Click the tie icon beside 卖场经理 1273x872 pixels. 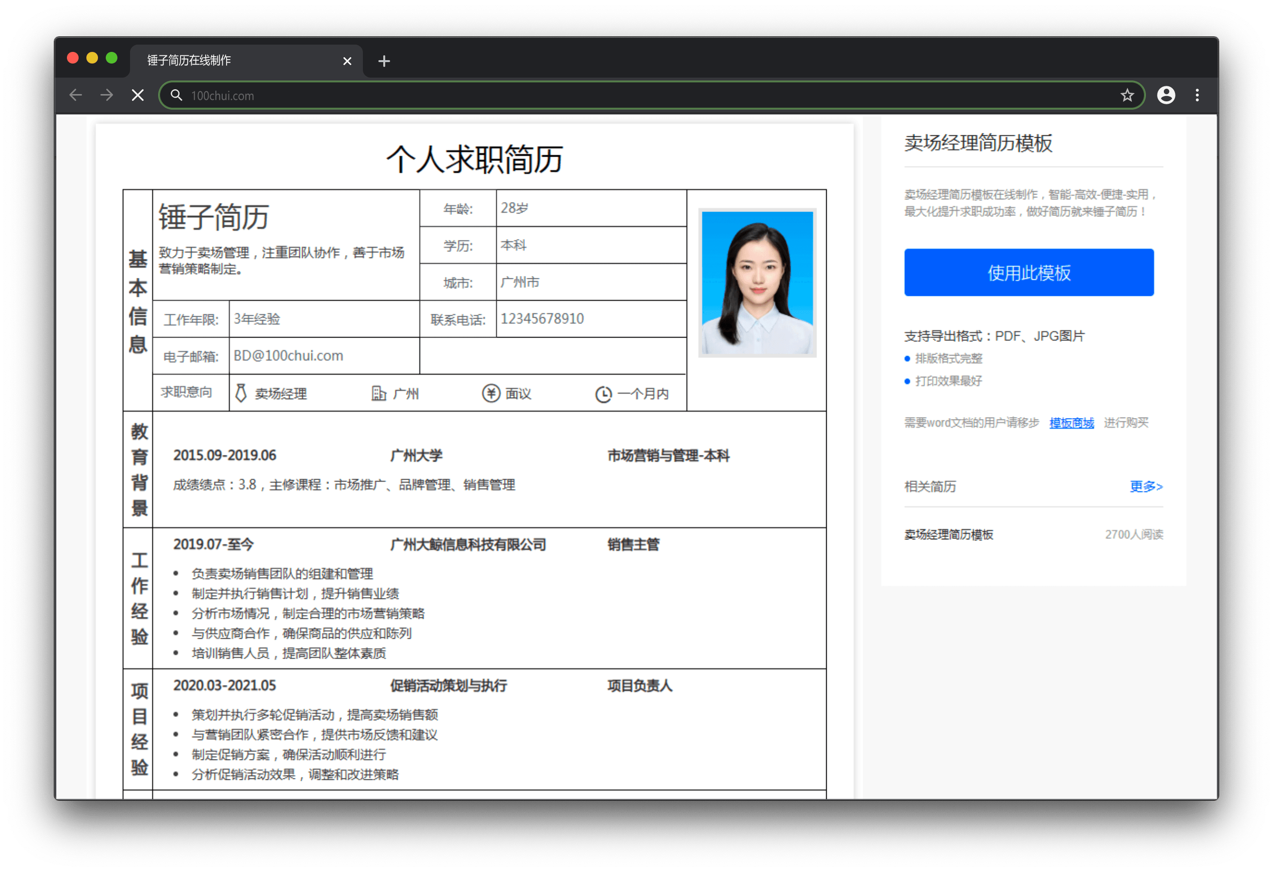(241, 393)
